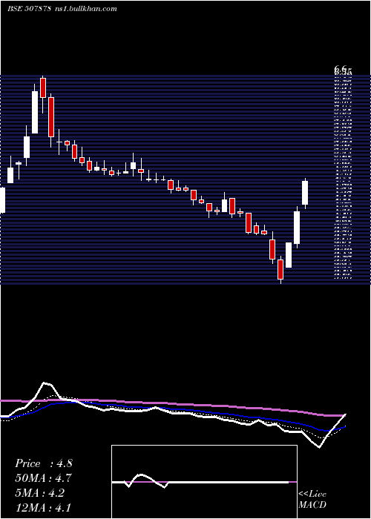The height and width of the screenshot is (519, 371).
Task: Select the Price : 4.8 readout
Action: [x=43, y=463]
